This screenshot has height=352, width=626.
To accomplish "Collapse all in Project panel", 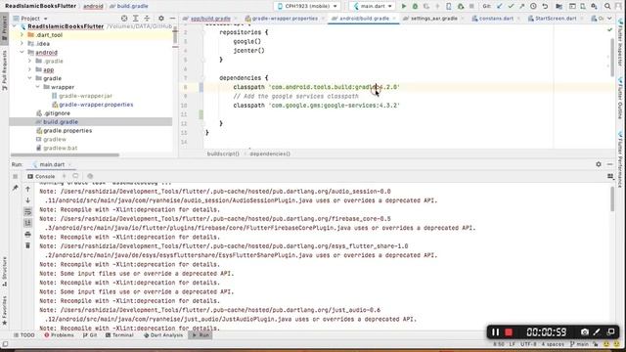I will pos(147,19).
